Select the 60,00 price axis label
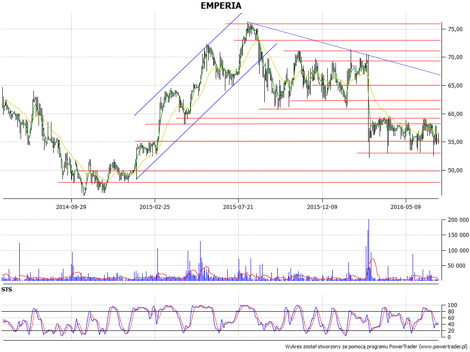 pyautogui.click(x=455, y=114)
